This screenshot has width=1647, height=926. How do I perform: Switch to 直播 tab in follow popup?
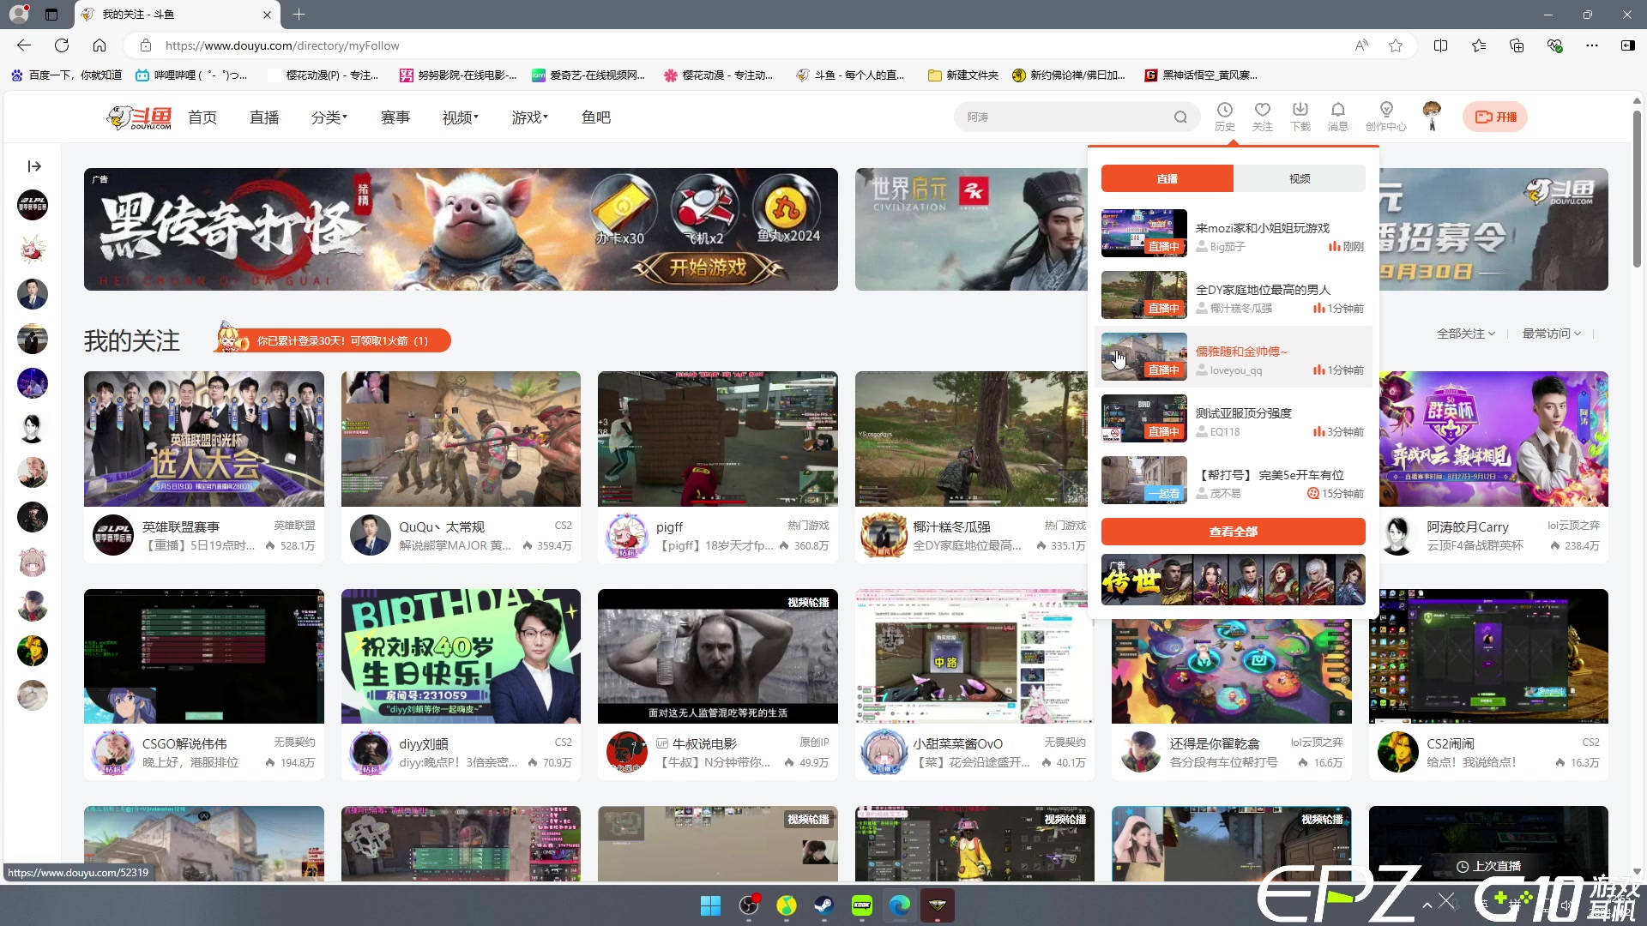point(1167,178)
